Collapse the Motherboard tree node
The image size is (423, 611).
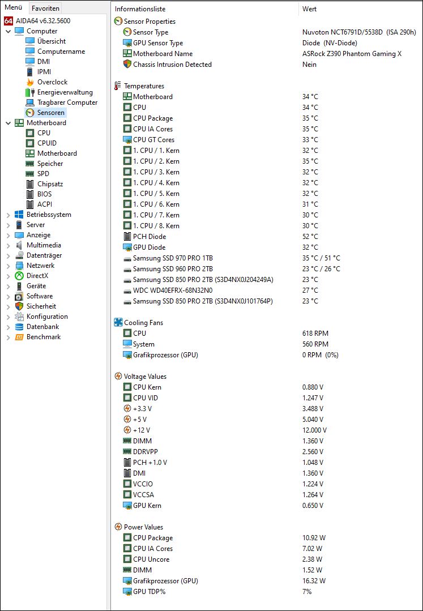click(8, 123)
